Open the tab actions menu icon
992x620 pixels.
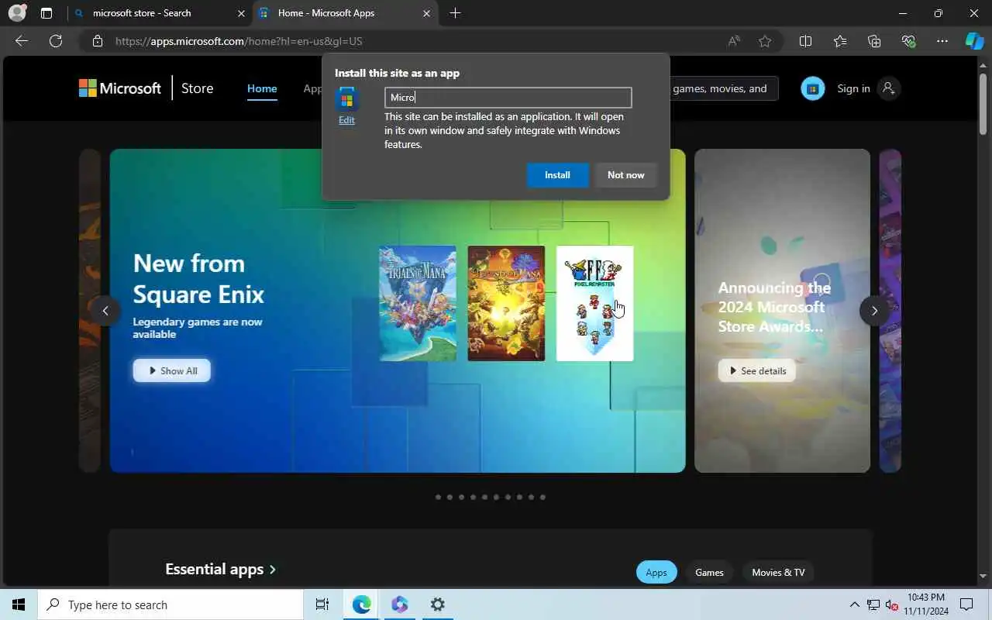pyautogui.click(x=46, y=13)
